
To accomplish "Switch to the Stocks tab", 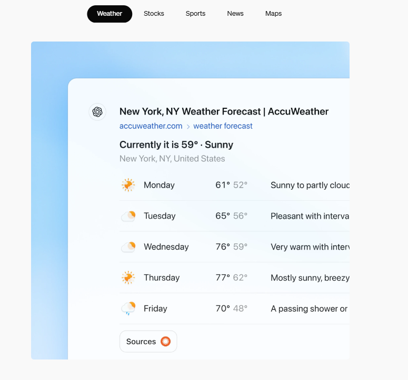I will 154,14.
